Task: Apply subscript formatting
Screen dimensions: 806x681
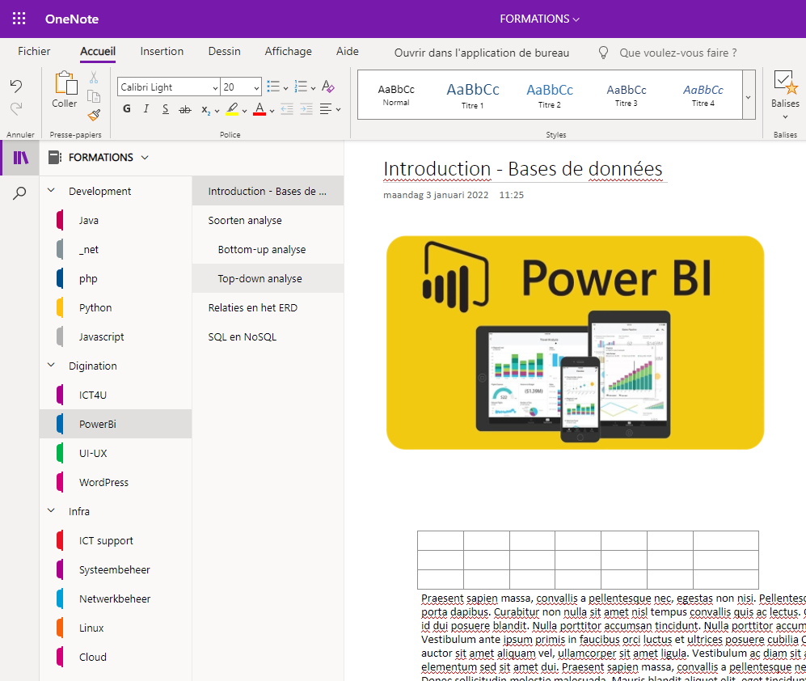Action: [x=205, y=109]
